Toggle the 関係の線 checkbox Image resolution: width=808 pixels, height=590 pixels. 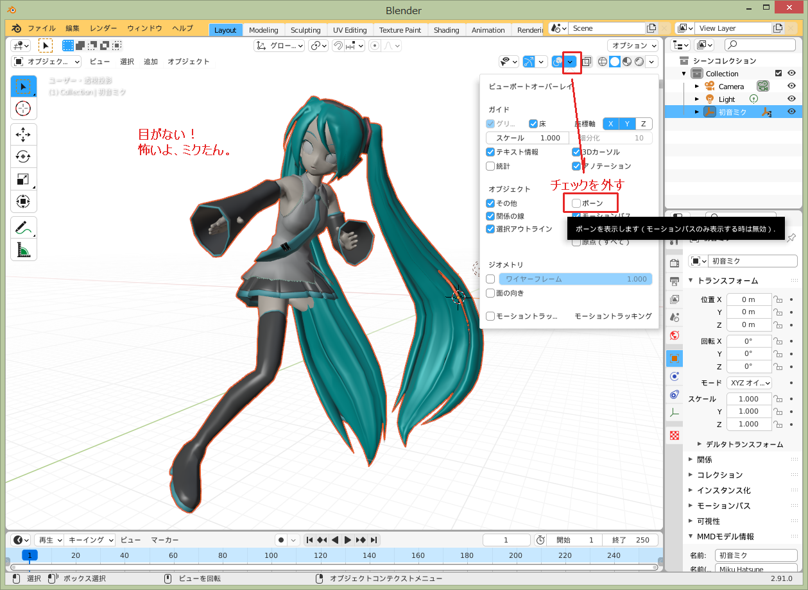coord(490,216)
